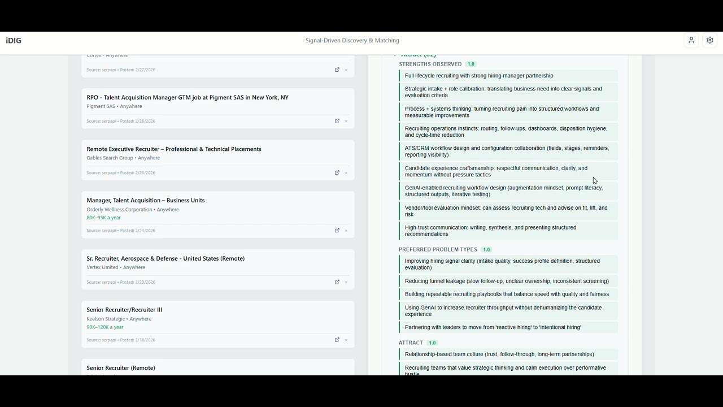Image resolution: width=723 pixels, height=407 pixels.
Task: Select 'Building repeatable recruiting playbooks' item
Action: (x=508, y=295)
